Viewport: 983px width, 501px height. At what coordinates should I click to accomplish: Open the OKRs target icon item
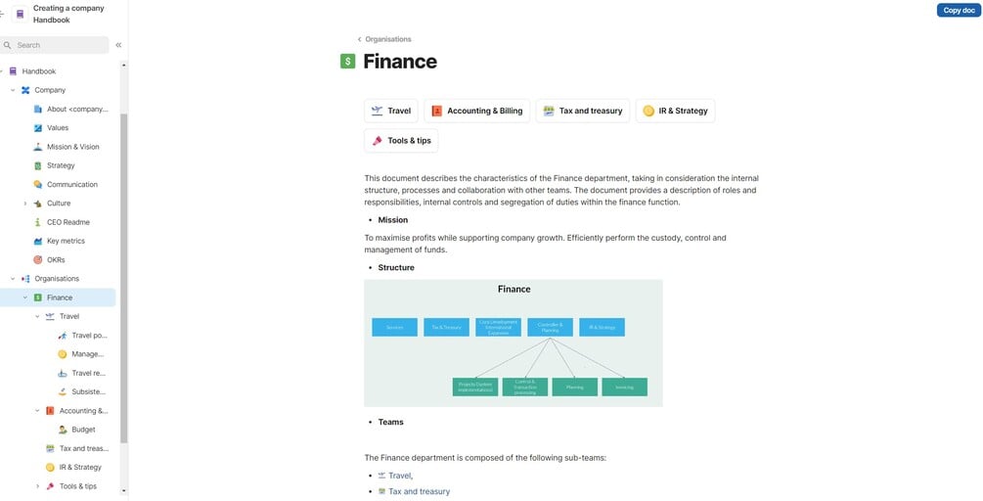38,260
